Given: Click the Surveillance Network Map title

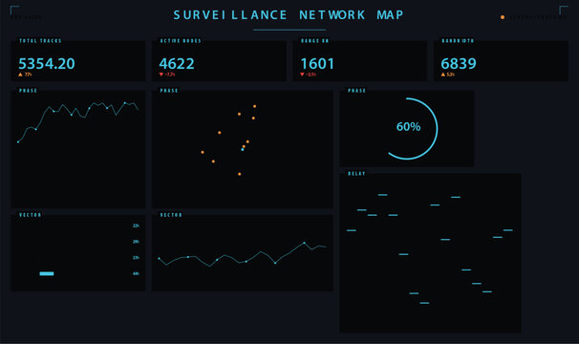Looking at the screenshot, I should click(289, 15).
